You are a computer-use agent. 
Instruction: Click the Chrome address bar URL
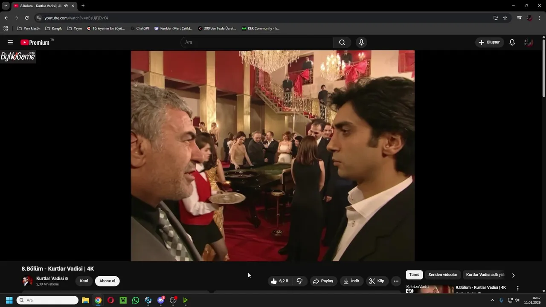click(76, 18)
